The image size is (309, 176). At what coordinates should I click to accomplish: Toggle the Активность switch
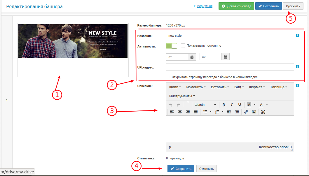click(x=172, y=46)
